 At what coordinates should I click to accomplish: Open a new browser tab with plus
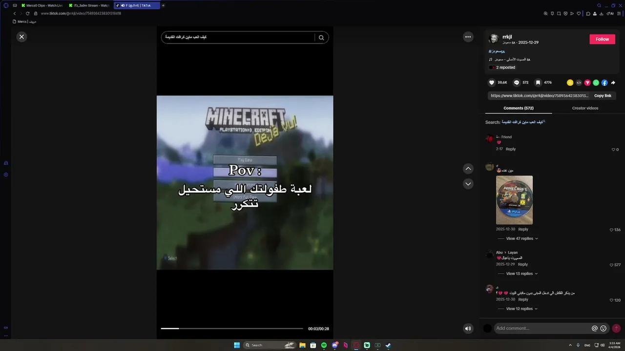163,5
